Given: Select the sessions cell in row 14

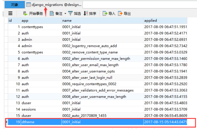Looking at the screenshot, I should click(x=41, y=109).
